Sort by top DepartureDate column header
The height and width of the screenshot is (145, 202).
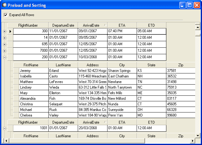pos(63,25)
